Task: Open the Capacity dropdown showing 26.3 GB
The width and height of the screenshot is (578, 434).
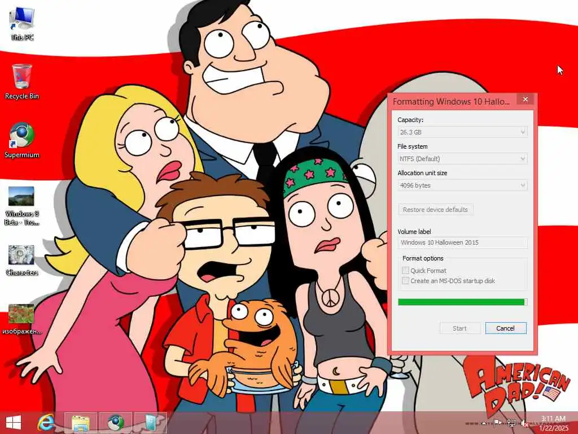Action: pyautogui.click(x=463, y=132)
